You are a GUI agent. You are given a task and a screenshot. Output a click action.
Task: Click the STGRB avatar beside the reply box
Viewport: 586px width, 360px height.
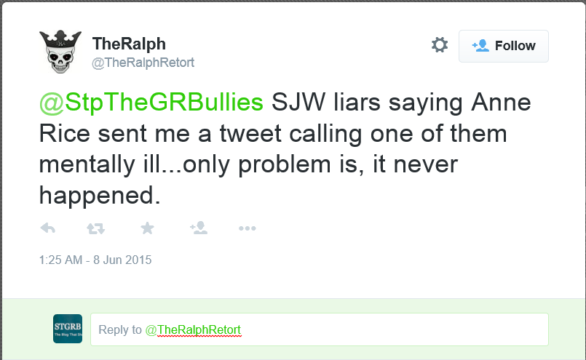68,329
